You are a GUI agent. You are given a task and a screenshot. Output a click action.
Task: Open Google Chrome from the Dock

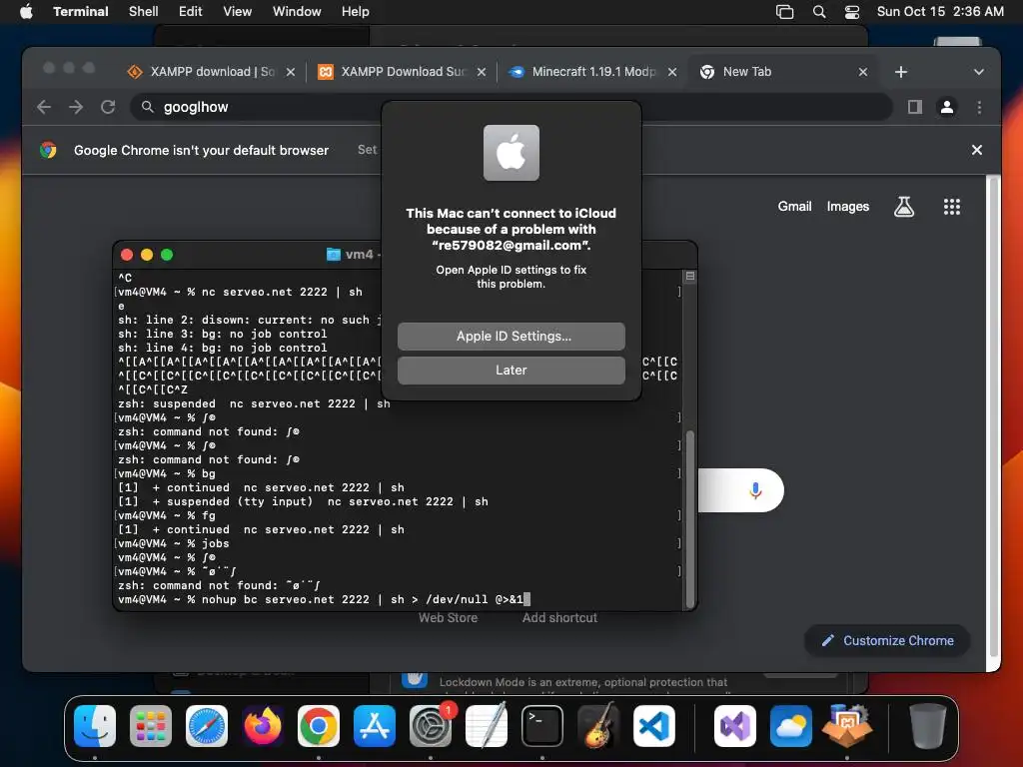click(319, 726)
